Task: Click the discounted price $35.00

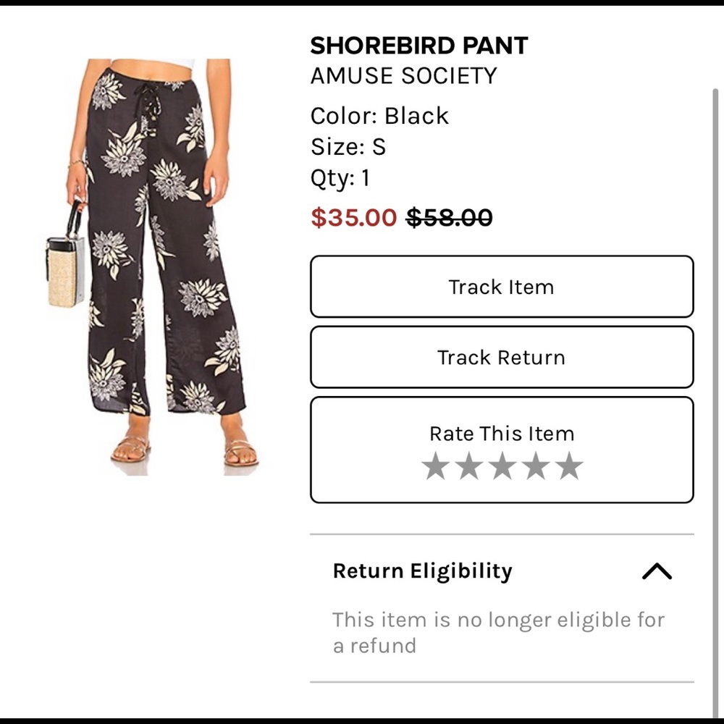Action: click(x=353, y=218)
